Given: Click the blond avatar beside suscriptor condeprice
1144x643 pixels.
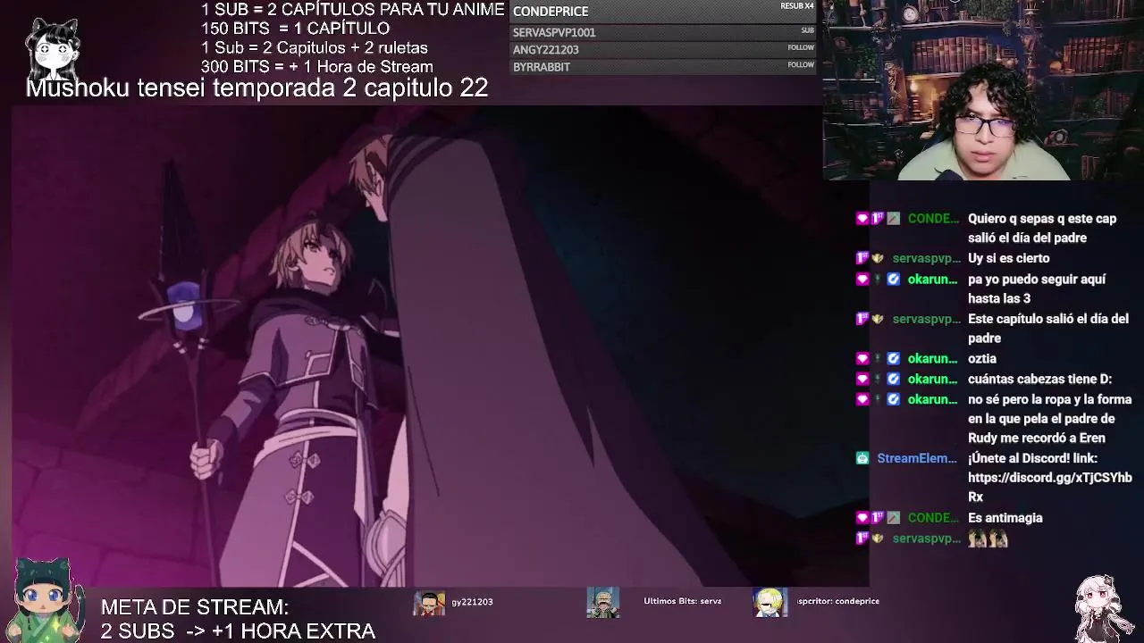Looking at the screenshot, I should tap(769, 603).
